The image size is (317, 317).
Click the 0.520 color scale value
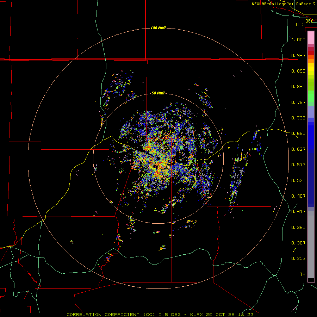(298, 181)
